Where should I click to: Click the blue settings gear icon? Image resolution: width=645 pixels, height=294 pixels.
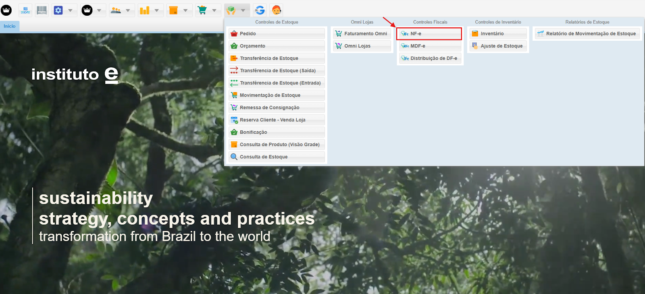(58, 10)
